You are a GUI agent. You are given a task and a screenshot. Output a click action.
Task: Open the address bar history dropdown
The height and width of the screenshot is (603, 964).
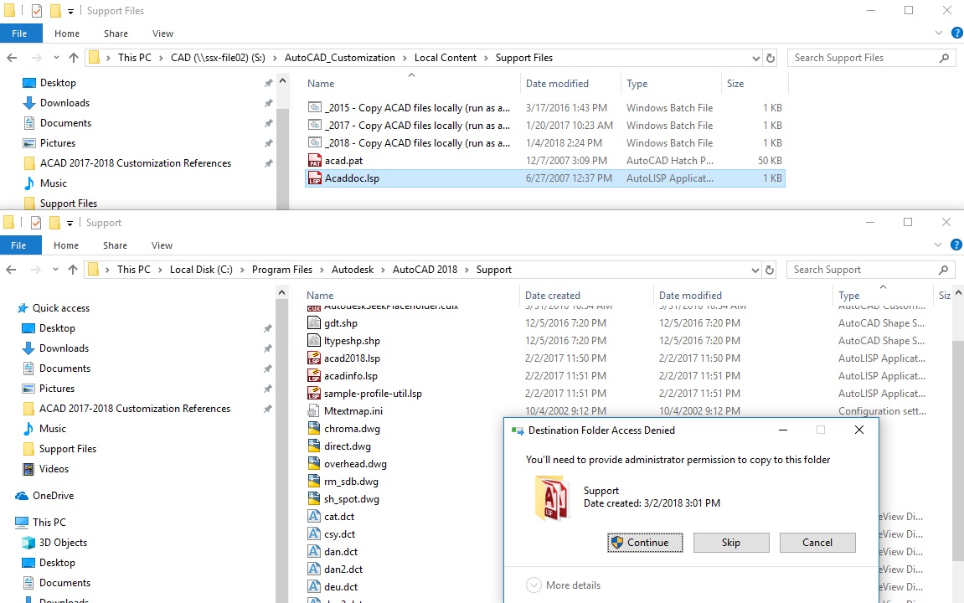tap(755, 57)
